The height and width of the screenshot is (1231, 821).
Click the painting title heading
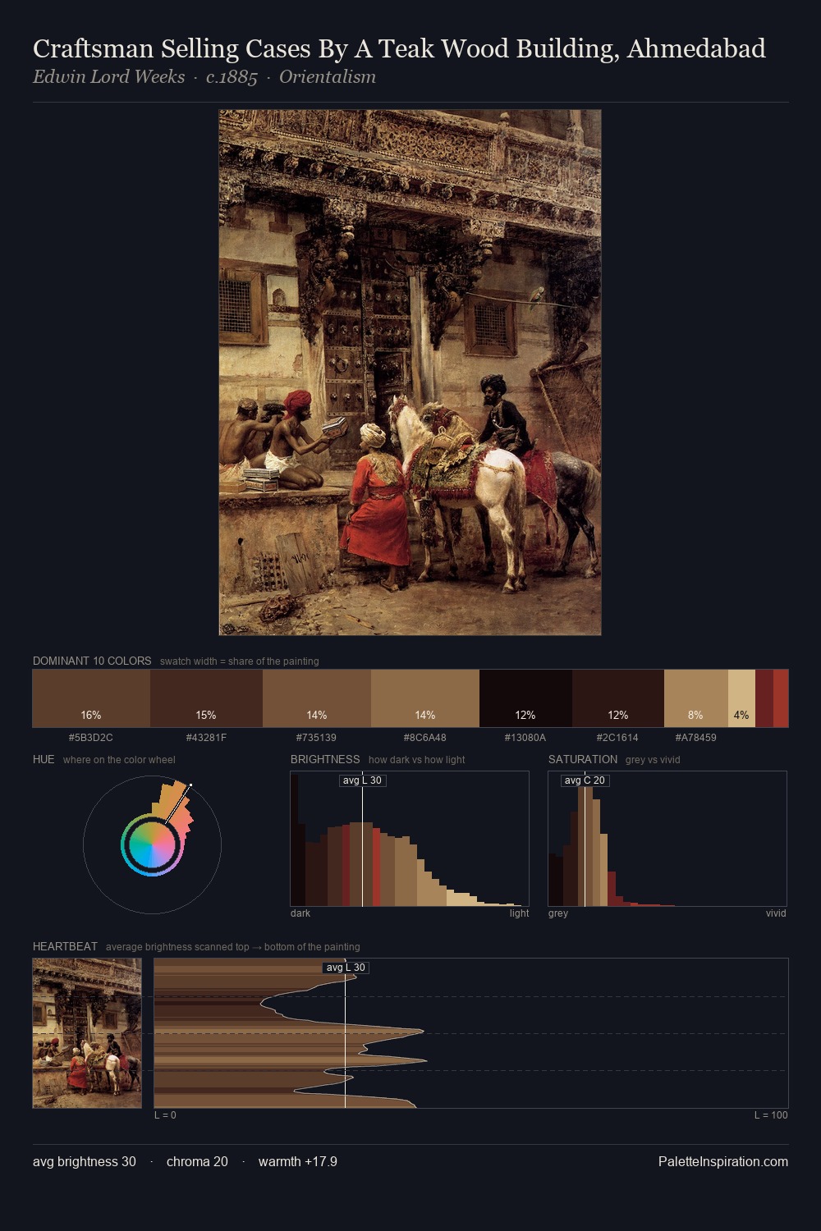click(x=399, y=49)
